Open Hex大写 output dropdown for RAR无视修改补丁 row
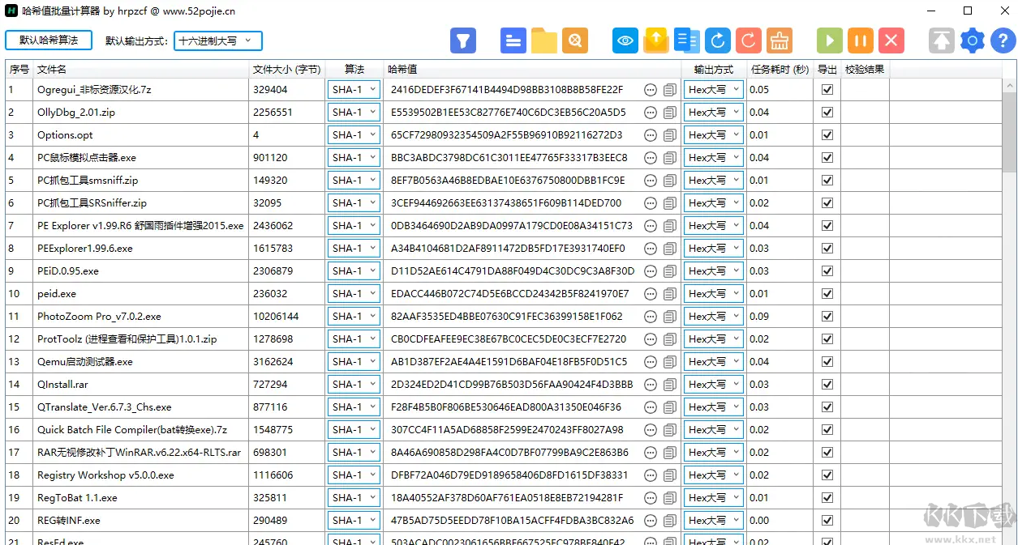 714,453
